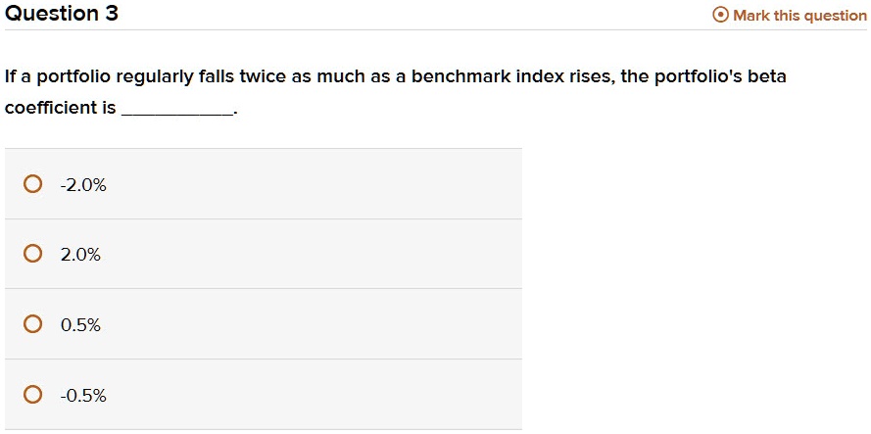Mark the -0.5% radio button

pos(33,395)
